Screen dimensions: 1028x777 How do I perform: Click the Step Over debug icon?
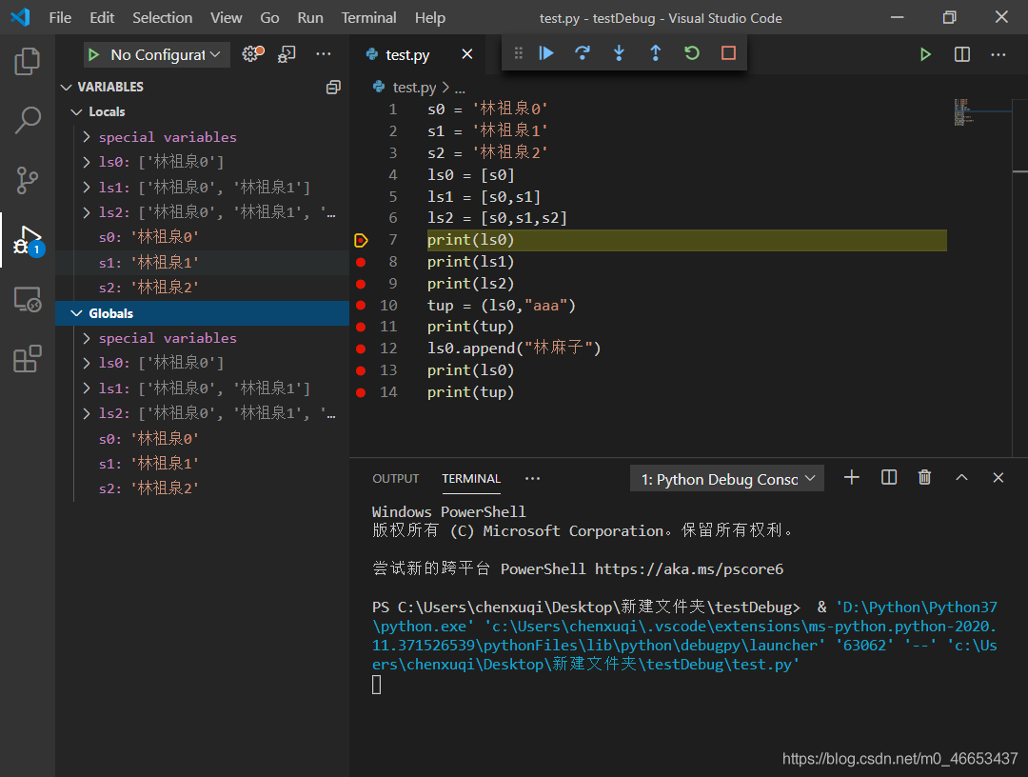point(583,53)
